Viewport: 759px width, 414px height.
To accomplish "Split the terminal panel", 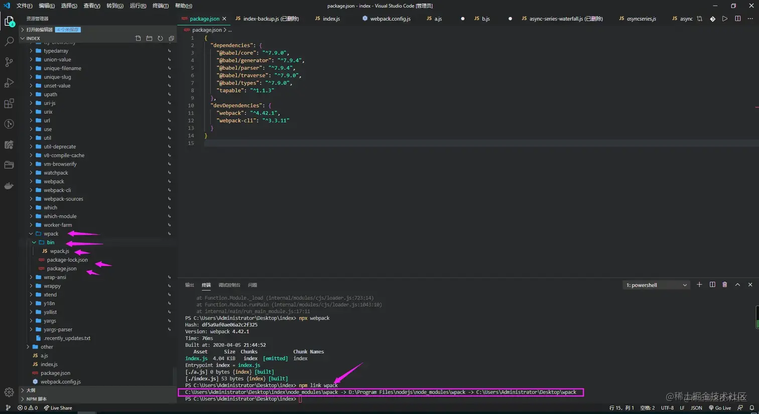I will point(712,285).
